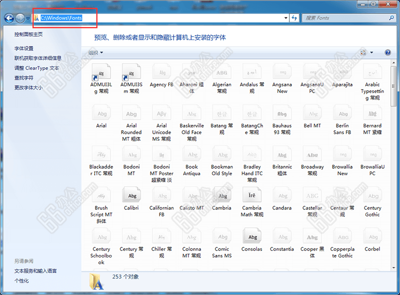
Task: Click the magnifier search icon
Action: coord(391,18)
